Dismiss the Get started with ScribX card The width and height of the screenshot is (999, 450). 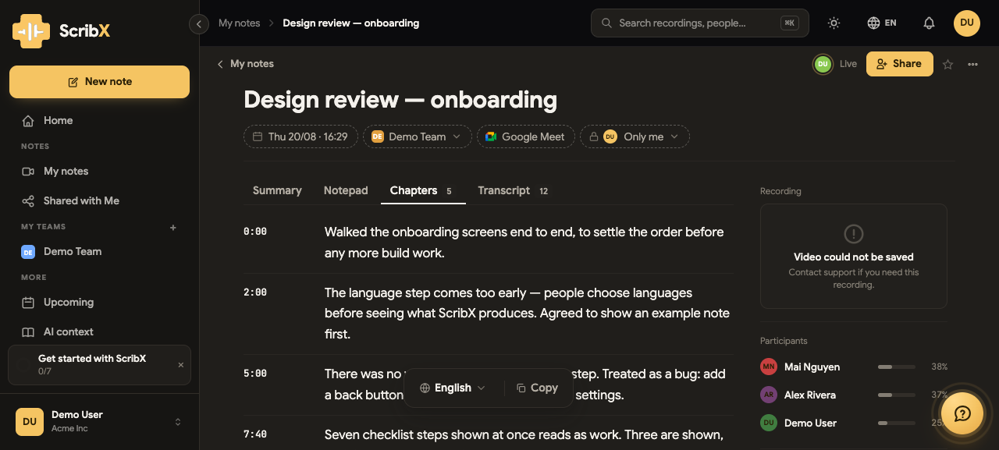(181, 365)
